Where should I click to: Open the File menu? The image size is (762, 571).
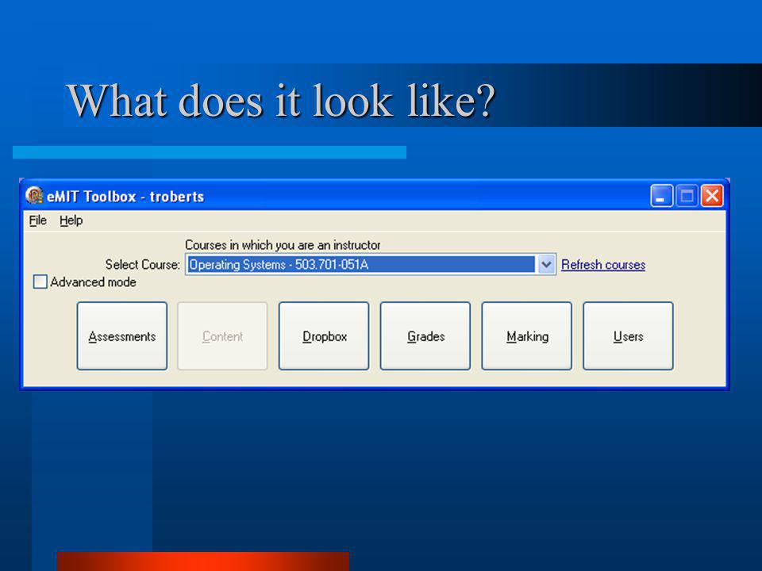pyautogui.click(x=37, y=220)
